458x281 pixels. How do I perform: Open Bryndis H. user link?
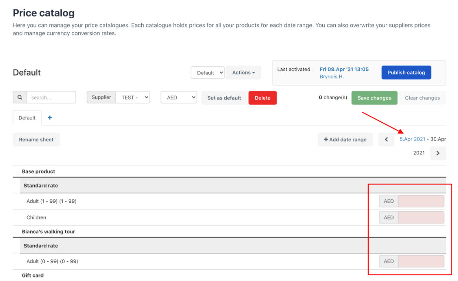(331, 77)
